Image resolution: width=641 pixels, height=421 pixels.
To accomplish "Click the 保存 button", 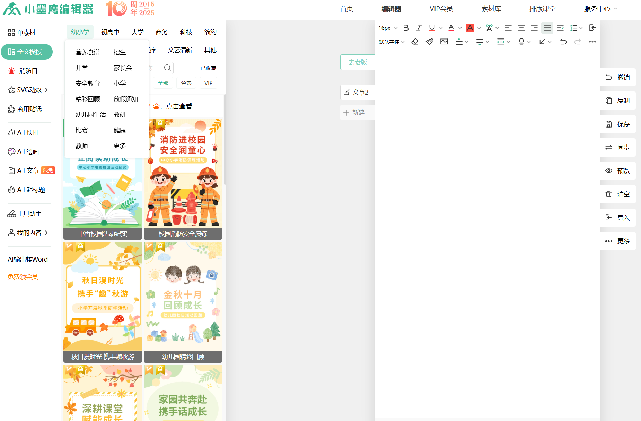I will (x=618, y=124).
